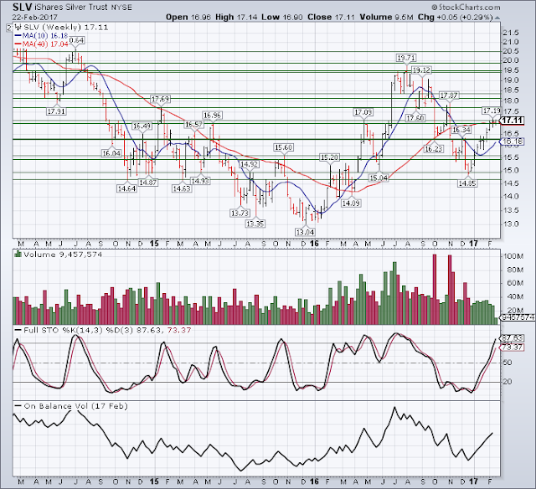Click the Volume 9,457,574 panel title
This screenshot has height=489, width=536.
pyautogui.click(x=63, y=255)
